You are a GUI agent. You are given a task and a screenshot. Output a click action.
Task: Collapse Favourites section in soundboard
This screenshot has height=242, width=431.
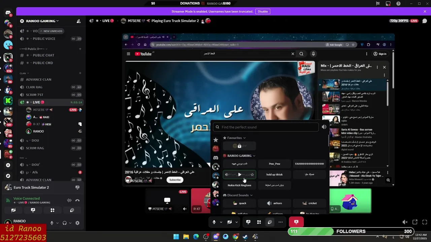(x=234, y=138)
